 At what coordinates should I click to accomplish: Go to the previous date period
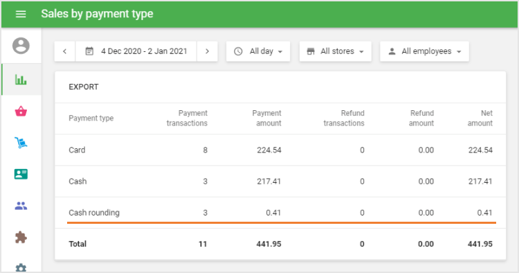(65, 51)
